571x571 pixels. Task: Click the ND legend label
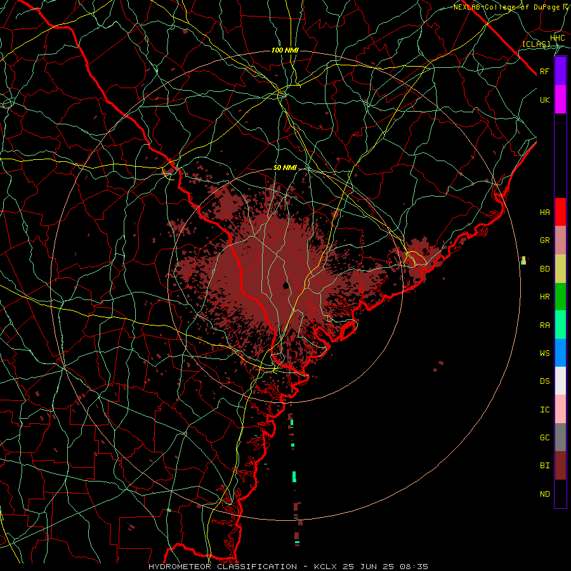[x=544, y=494]
